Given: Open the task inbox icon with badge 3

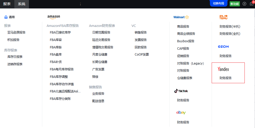Looking at the screenshot, I should pyautogui.click(x=252, y=4).
